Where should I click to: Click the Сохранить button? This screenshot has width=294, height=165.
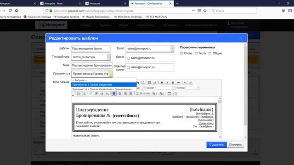click(216, 145)
